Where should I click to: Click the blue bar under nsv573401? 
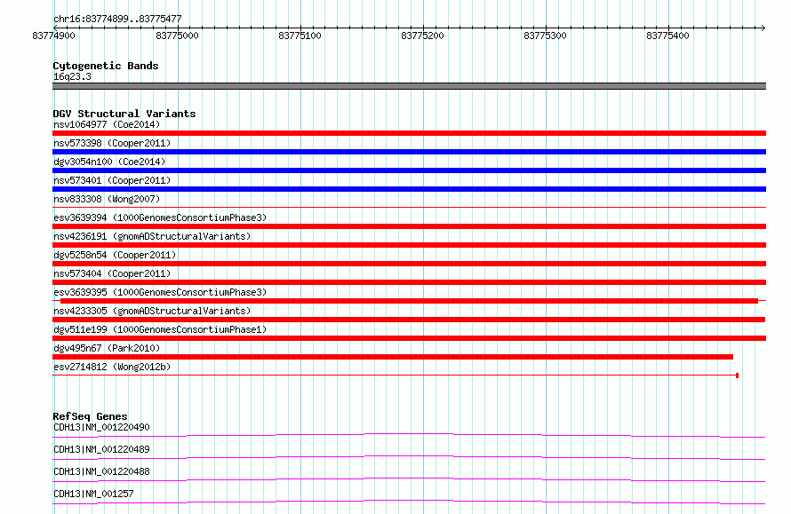(409, 189)
